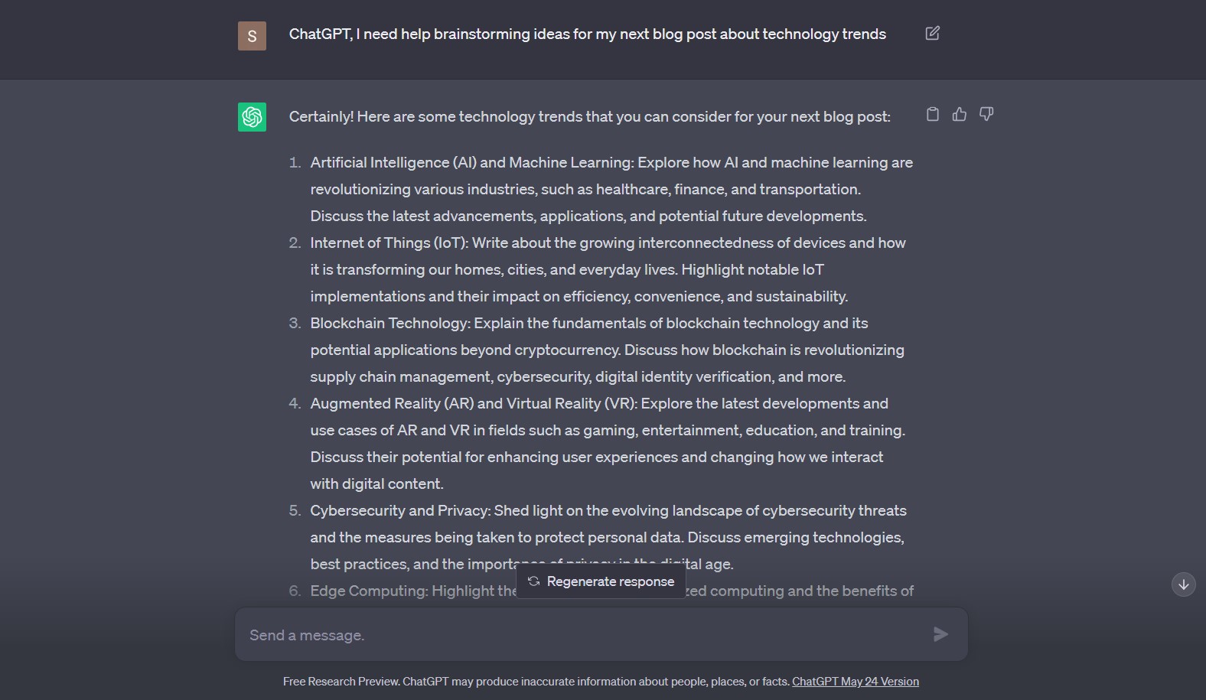Click the scroll-to-bottom down arrow button
The width and height of the screenshot is (1206, 700).
1183,584
